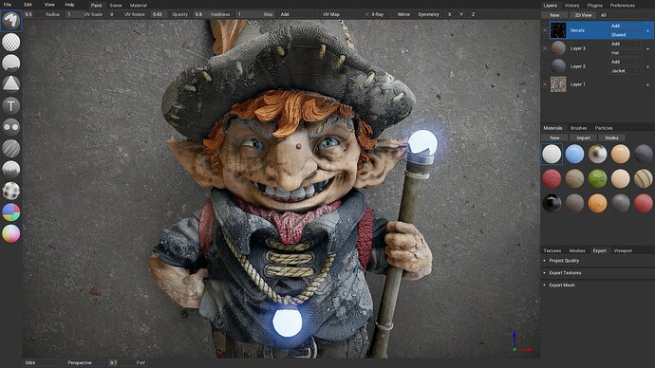Open the Help menu
Screen dimensions: 655x368
click(69, 5)
